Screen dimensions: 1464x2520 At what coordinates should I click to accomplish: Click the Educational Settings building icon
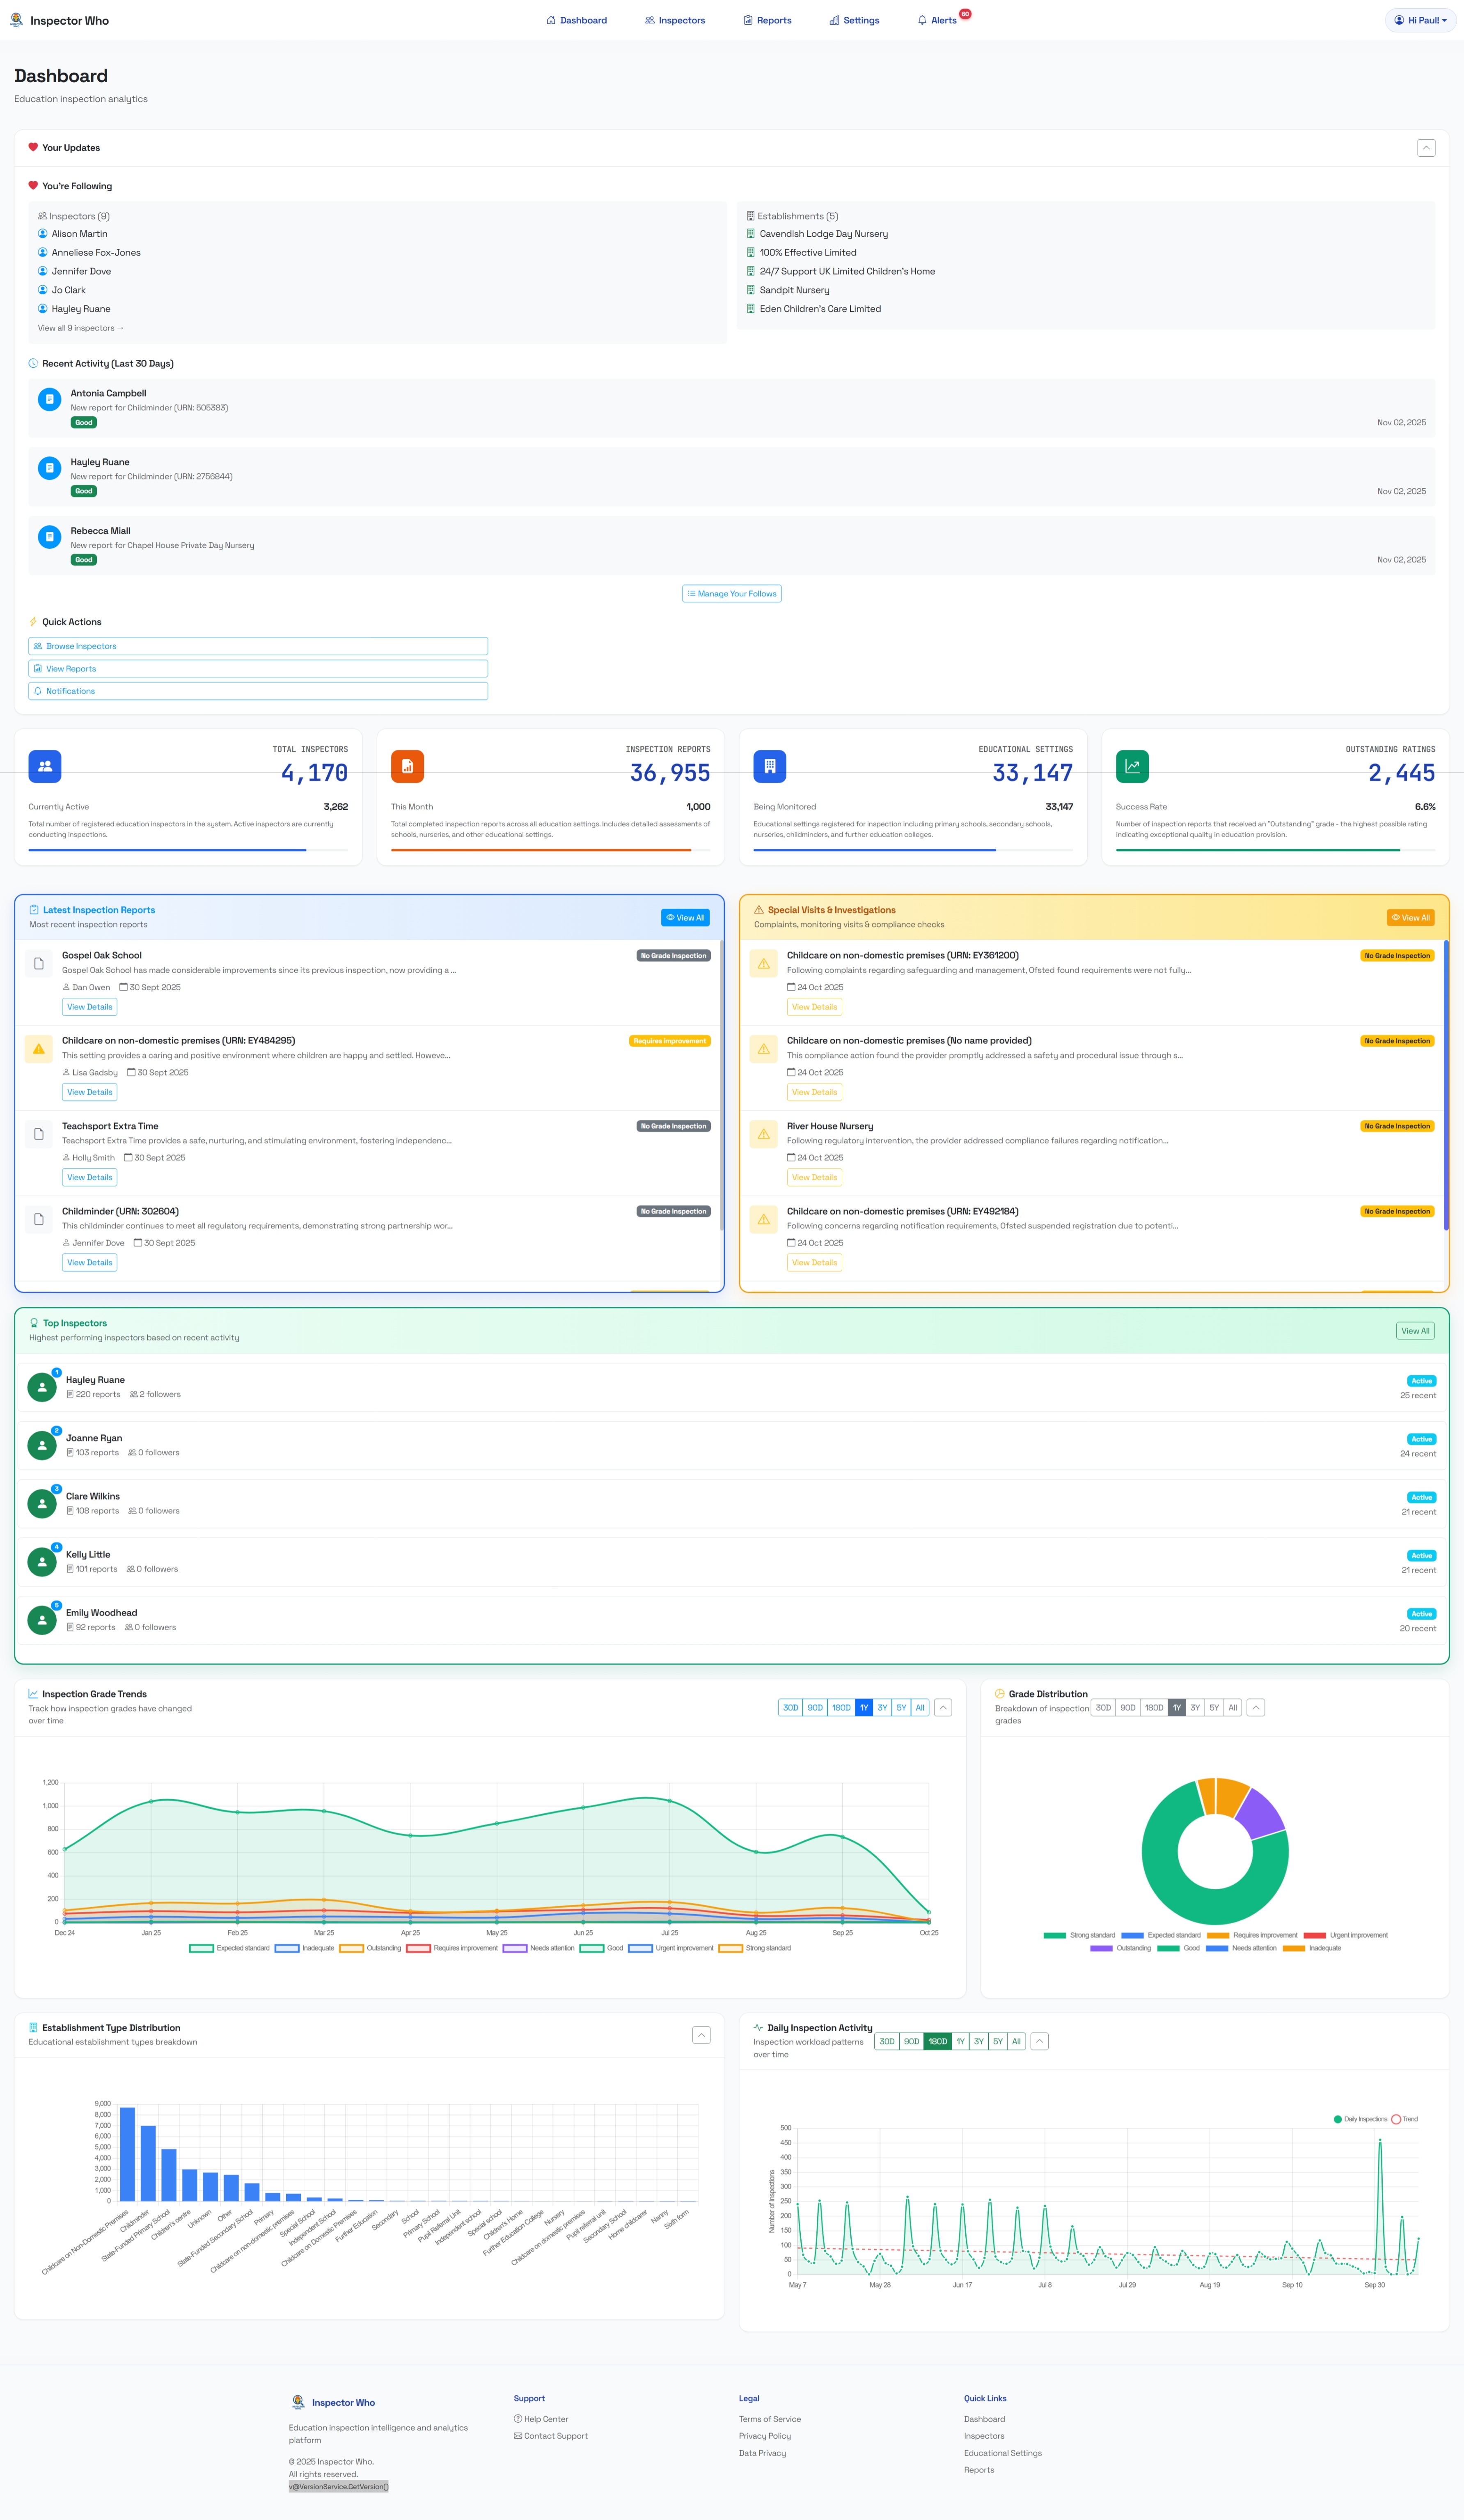(770, 766)
